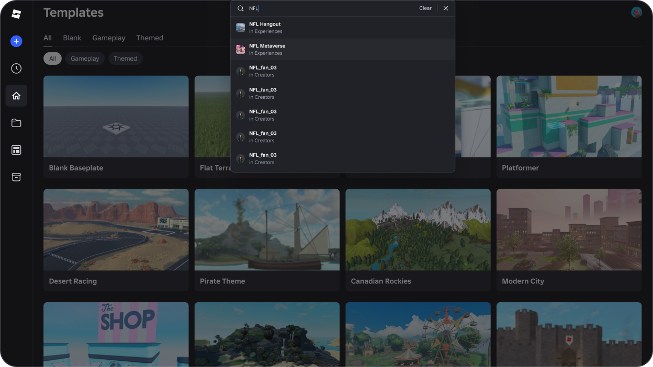Click the user avatar in top right

[x=636, y=12]
